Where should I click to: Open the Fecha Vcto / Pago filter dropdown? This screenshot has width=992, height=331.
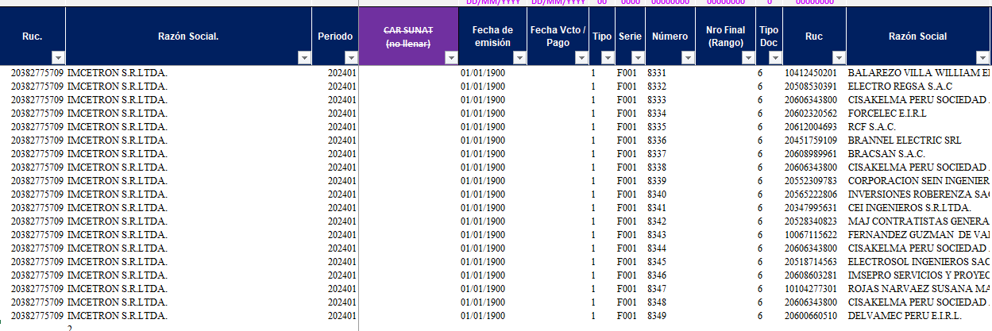tap(582, 58)
